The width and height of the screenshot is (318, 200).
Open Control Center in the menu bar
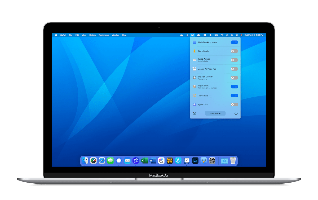[237, 35]
